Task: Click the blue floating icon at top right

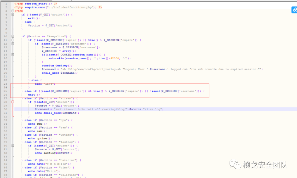Action: (294, 10)
